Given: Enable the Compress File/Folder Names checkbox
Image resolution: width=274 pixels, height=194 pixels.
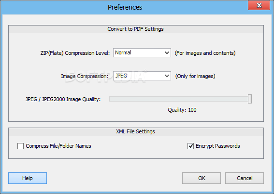Looking at the screenshot, I should [x=20, y=146].
